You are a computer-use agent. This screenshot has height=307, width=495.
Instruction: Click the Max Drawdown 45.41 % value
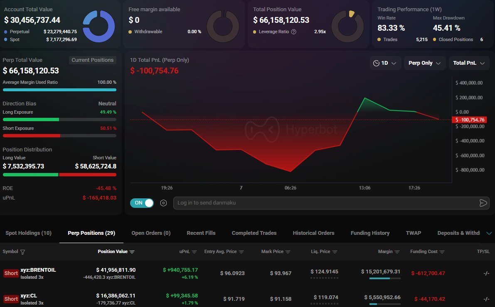pos(446,28)
